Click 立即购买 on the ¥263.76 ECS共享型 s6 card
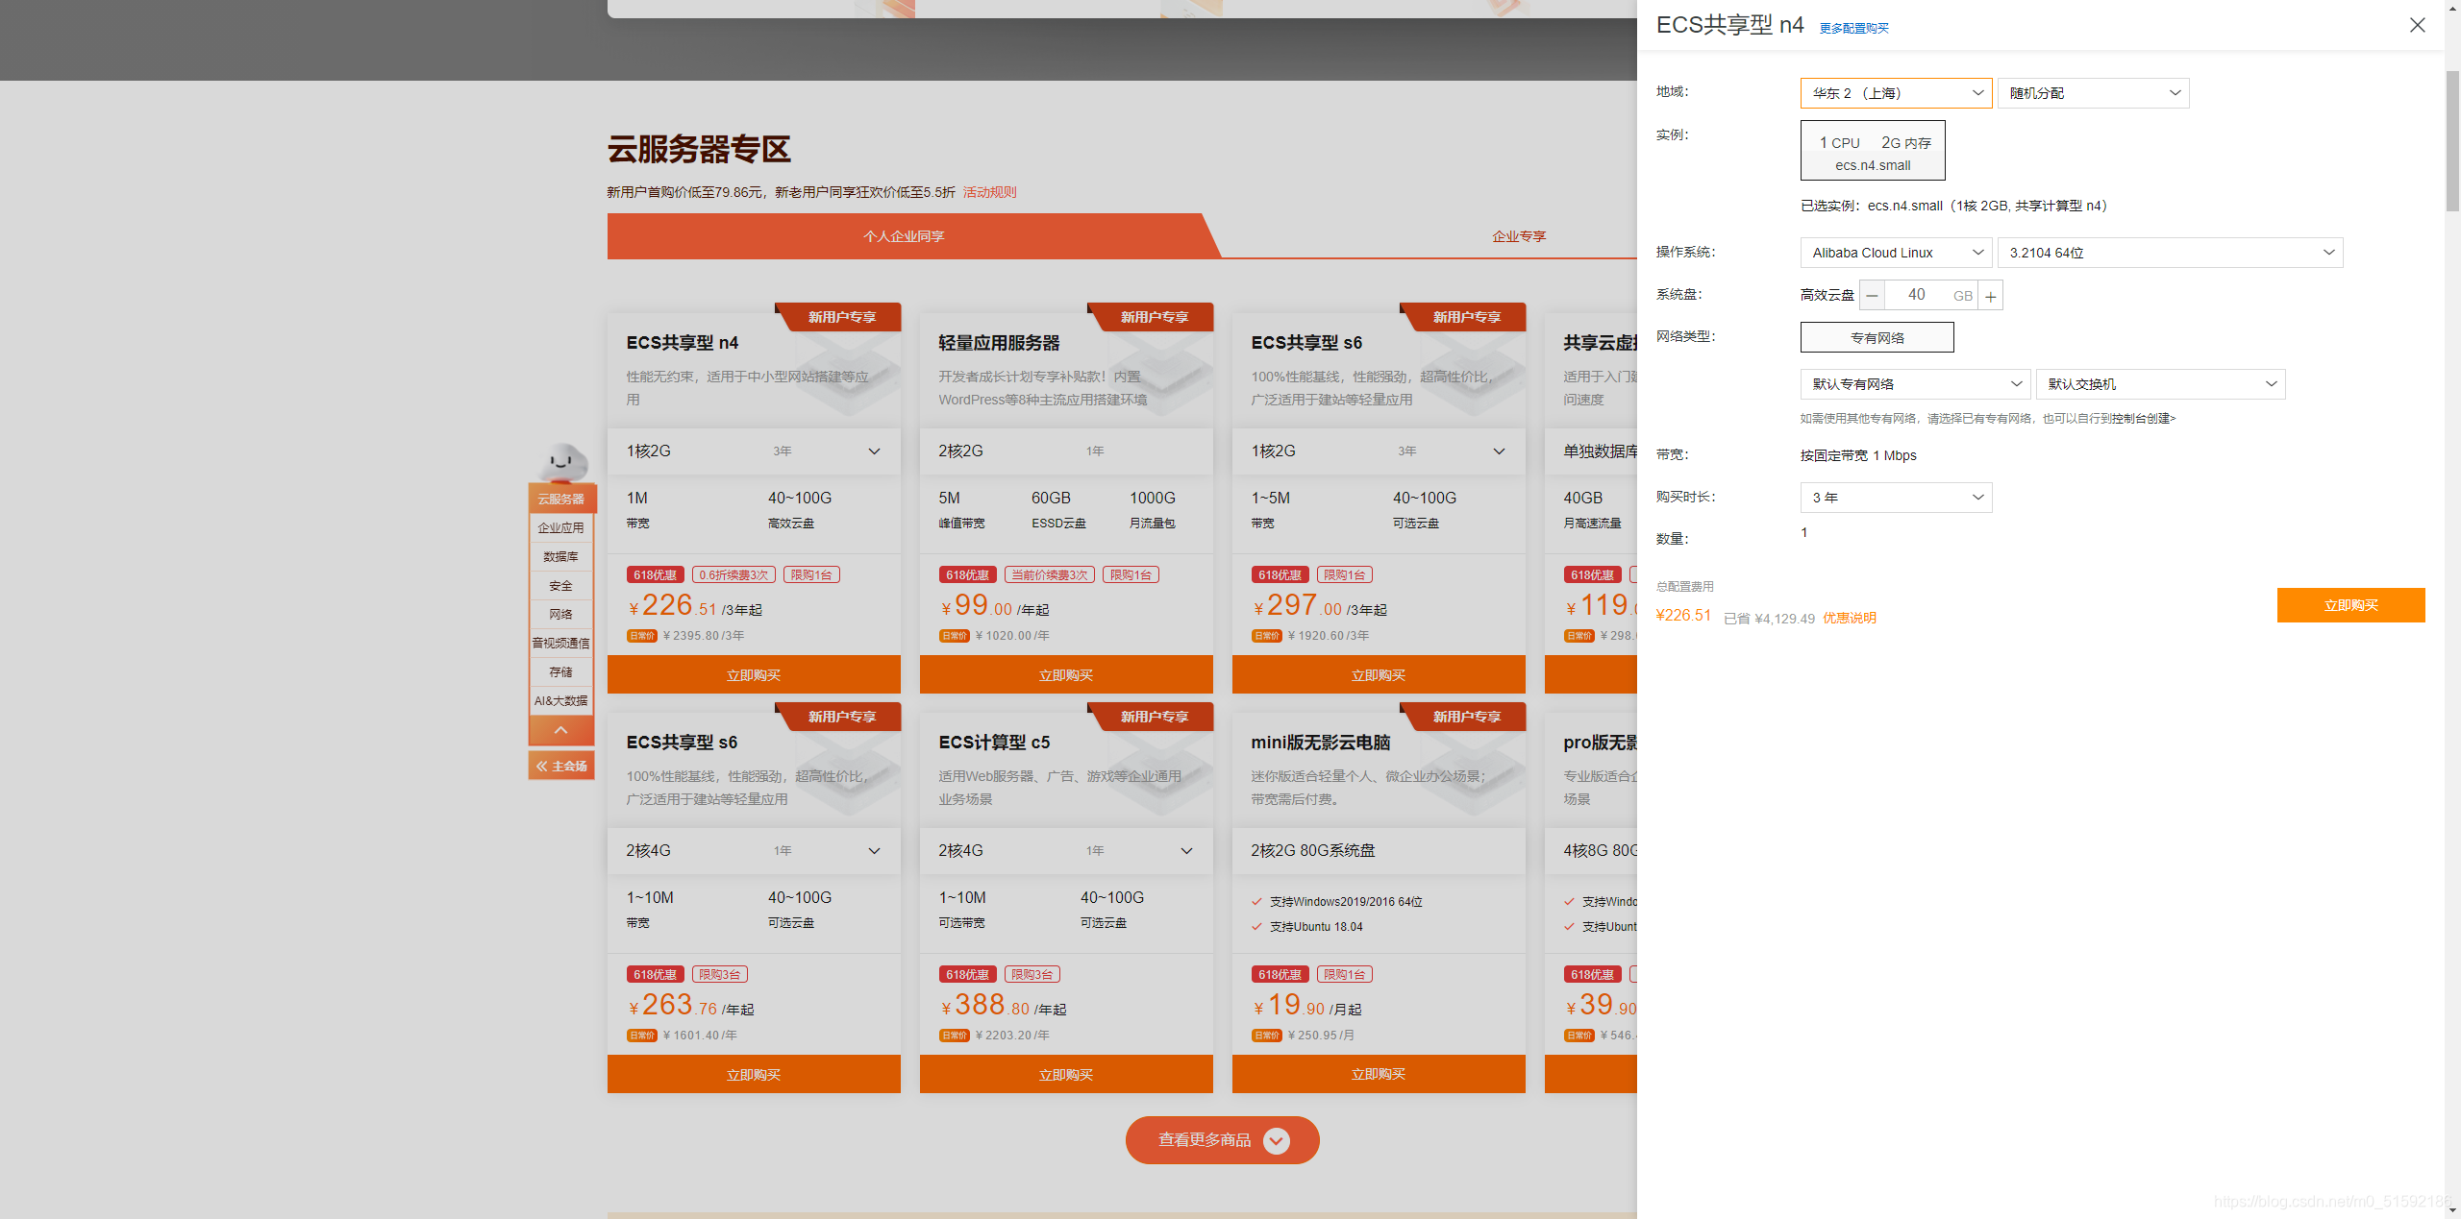The width and height of the screenshot is (2461, 1219). point(754,1075)
